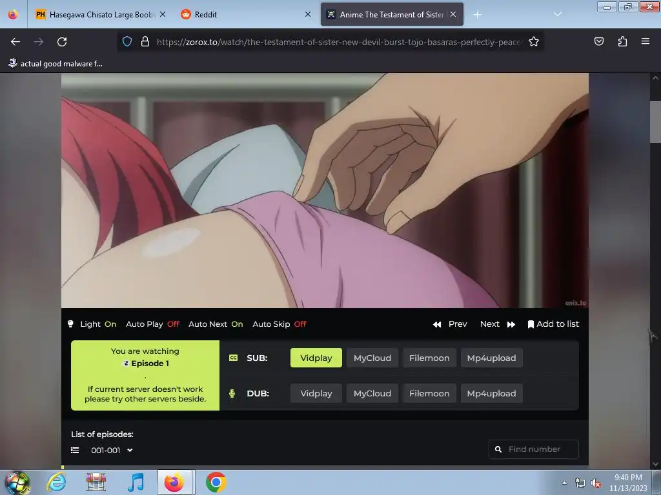Click the padlock site security icon
The image size is (661, 495).
145,42
